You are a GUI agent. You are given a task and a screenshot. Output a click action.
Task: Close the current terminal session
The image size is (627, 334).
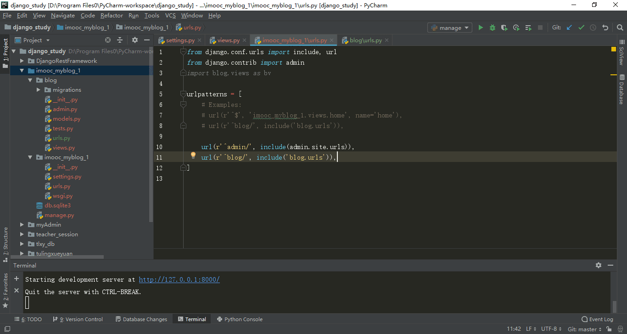[17, 290]
